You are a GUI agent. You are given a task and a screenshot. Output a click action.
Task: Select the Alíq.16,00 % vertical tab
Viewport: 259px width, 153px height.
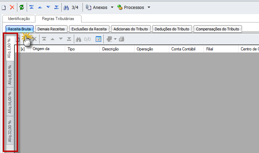click(10, 102)
